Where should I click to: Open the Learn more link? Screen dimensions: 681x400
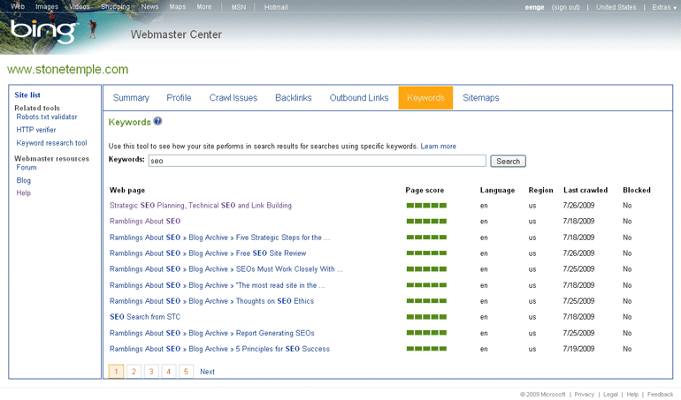pyautogui.click(x=438, y=147)
